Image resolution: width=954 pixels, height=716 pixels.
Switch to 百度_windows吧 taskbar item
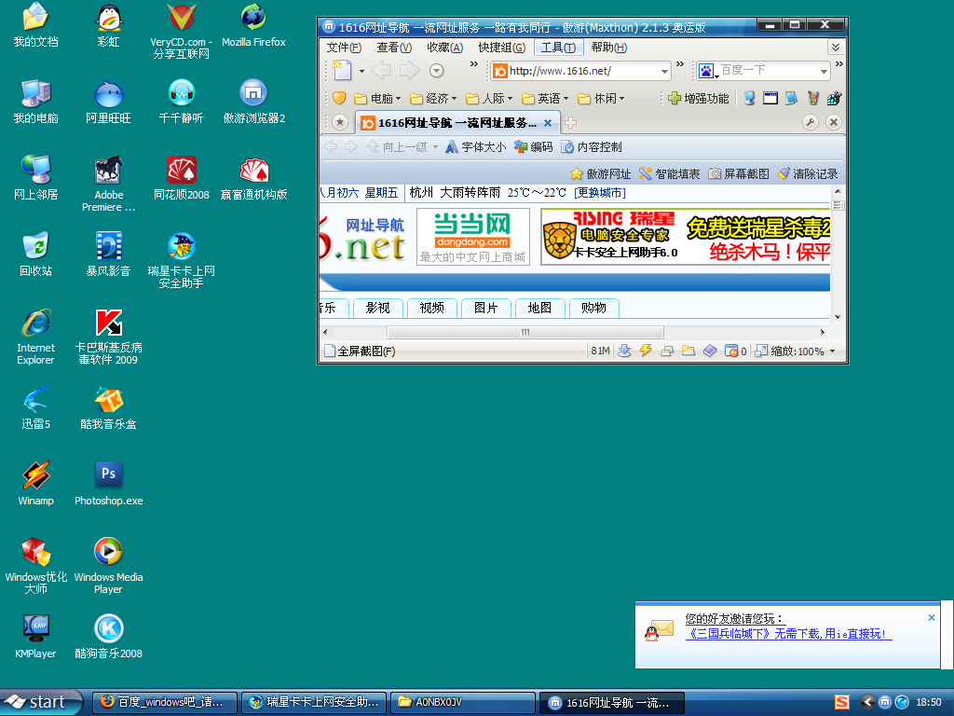coord(164,702)
